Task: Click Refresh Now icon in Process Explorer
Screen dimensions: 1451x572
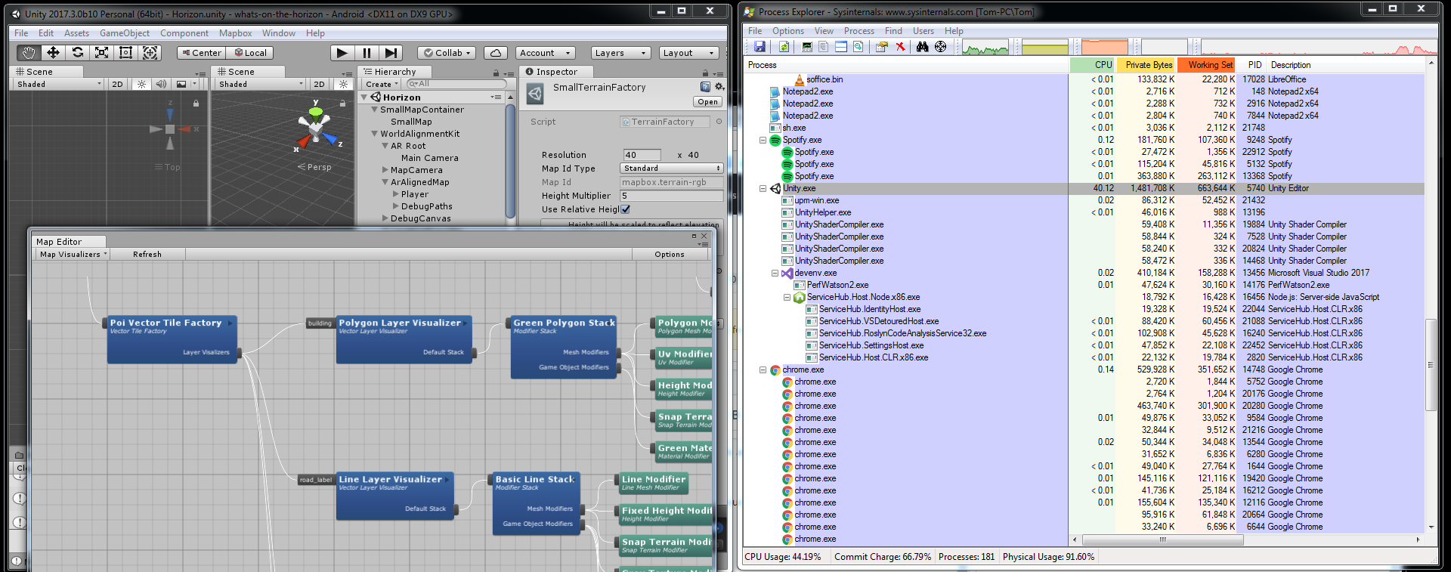Action: click(784, 47)
